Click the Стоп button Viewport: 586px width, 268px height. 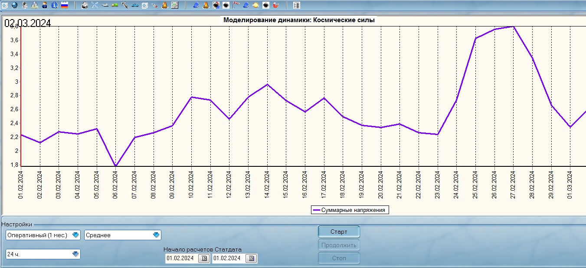(x=339, y=258)
